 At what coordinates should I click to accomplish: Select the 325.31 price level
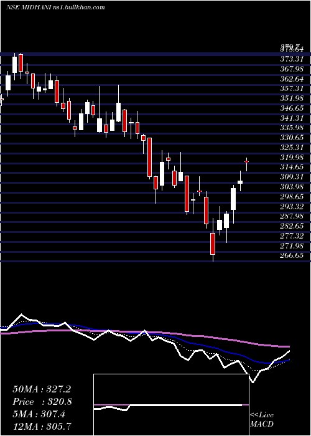pos(292,148)
